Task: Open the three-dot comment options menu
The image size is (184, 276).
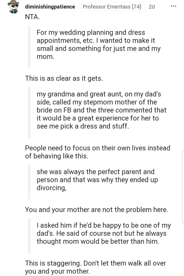Action: (x=173, y=7)
